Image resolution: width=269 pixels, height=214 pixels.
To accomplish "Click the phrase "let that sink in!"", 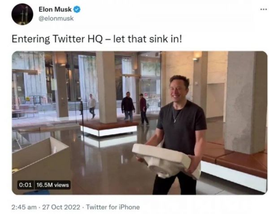I will coord(148,39).
